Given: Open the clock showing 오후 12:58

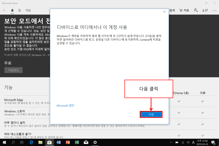Looking at the screenshot, I should tap(202, 142).
